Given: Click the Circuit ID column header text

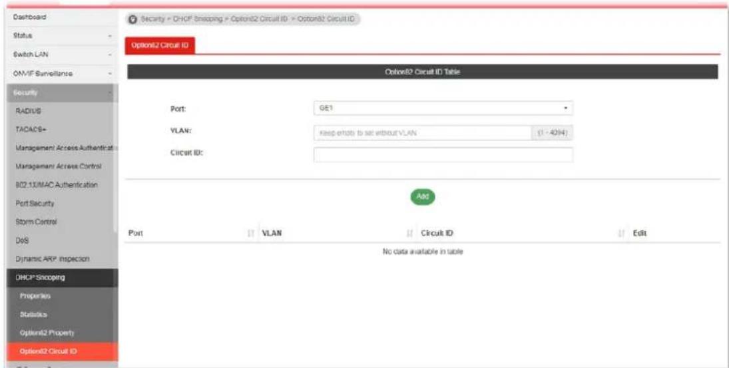Looking at the screenshot, I should [437, 234].
